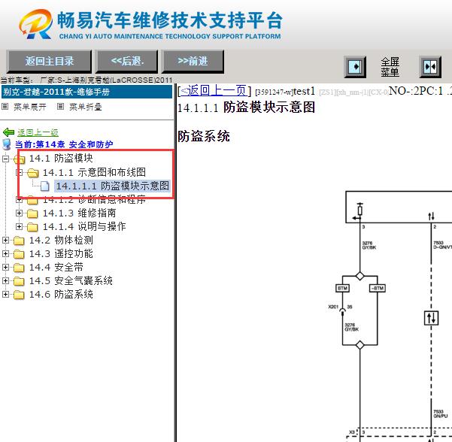Image resolution: width=452 pixels, height=442 pixels.
Task: Select 14.4 安全带 tree item
Action: click(x=56, y=267)
